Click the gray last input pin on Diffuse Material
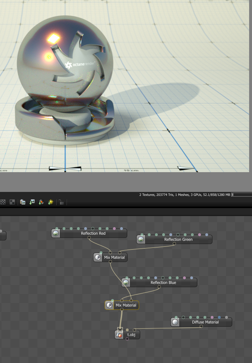Viewport: 252px width, 363px height. pos(226,317)
